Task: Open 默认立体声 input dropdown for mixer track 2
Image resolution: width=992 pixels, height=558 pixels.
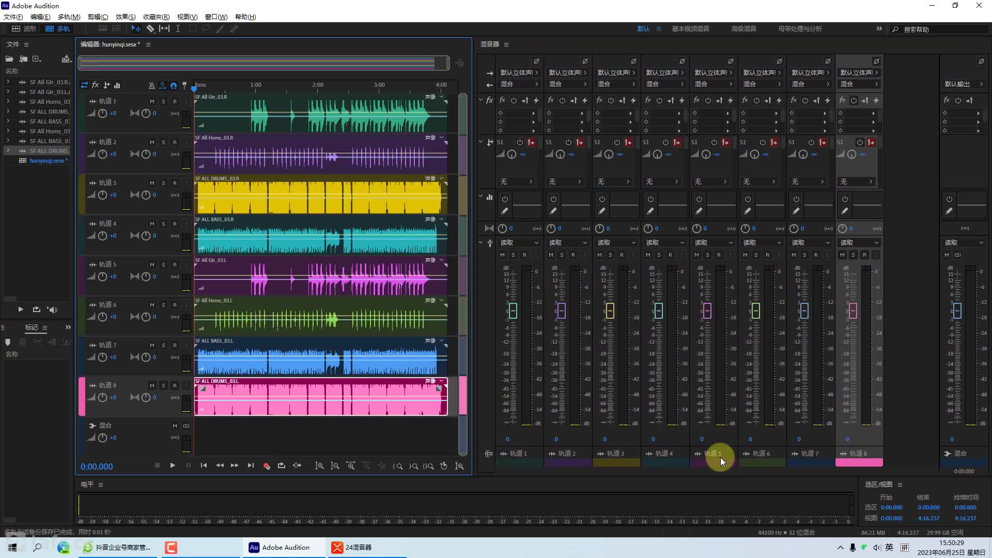Action: (x=568, y=72)
